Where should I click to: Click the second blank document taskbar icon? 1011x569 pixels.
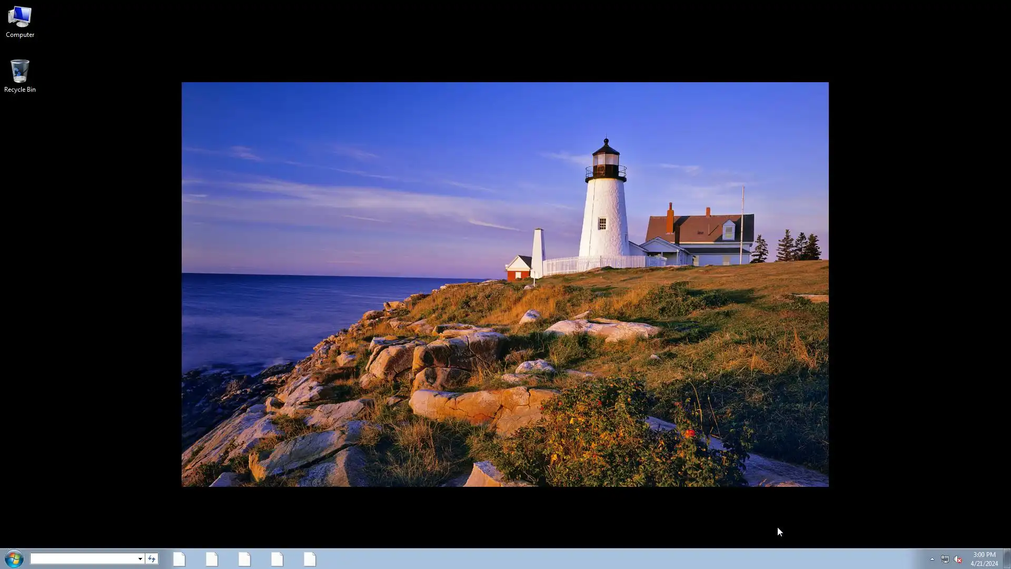pyautogui.click(x=212, y=559)
